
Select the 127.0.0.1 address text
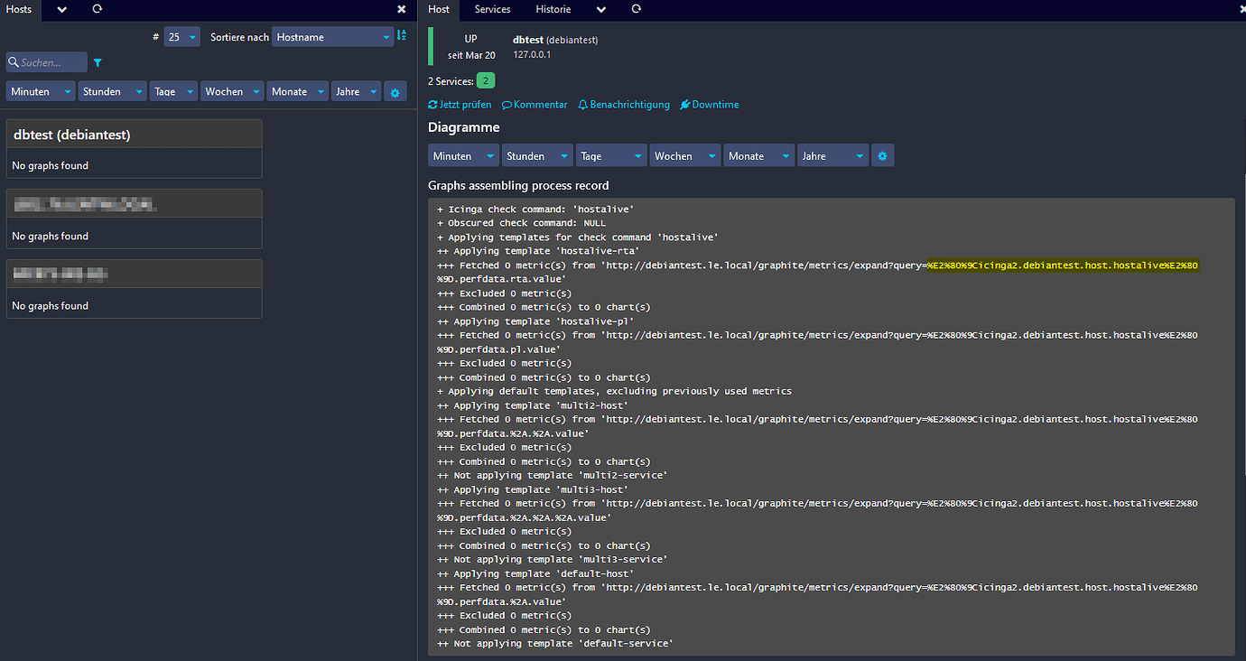click(532, 54)
